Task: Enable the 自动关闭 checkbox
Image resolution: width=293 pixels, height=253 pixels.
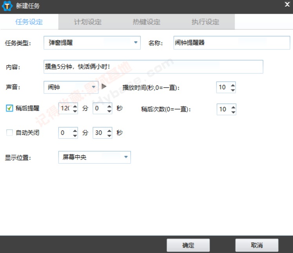Action: click(x=9, y=133)
